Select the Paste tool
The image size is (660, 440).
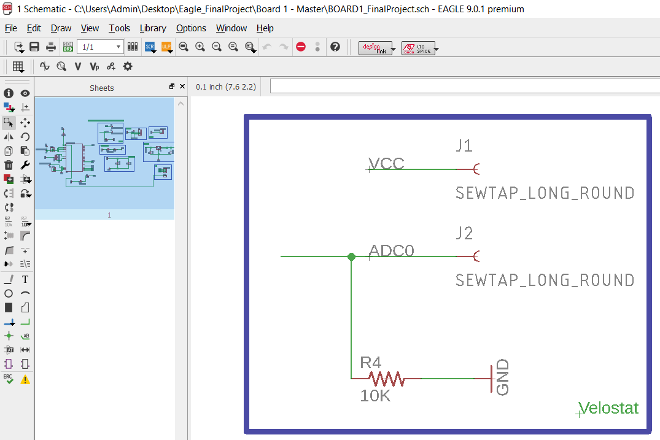coord(25,150)
